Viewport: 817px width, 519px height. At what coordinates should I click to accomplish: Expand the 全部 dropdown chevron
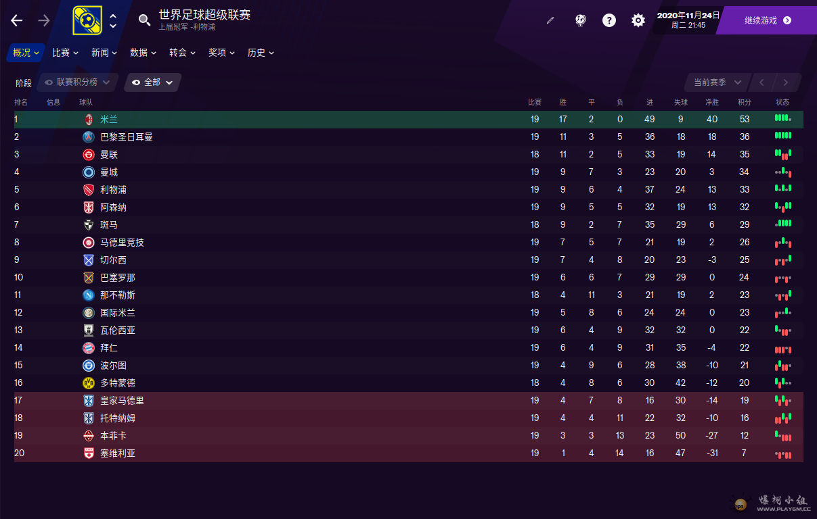[x=169, y=82]
